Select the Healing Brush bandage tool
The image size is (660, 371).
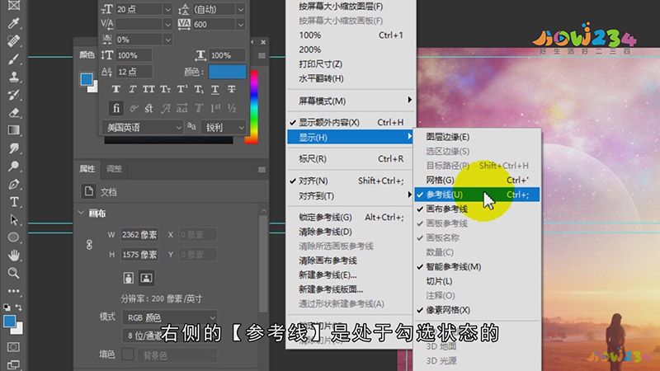(x=13, y=40)
